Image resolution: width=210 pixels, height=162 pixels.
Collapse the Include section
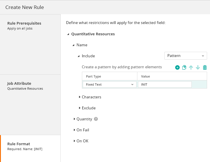79,56
